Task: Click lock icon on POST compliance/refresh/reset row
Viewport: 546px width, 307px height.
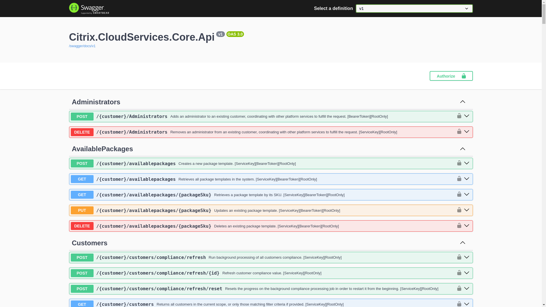Action: click(459, 288)
